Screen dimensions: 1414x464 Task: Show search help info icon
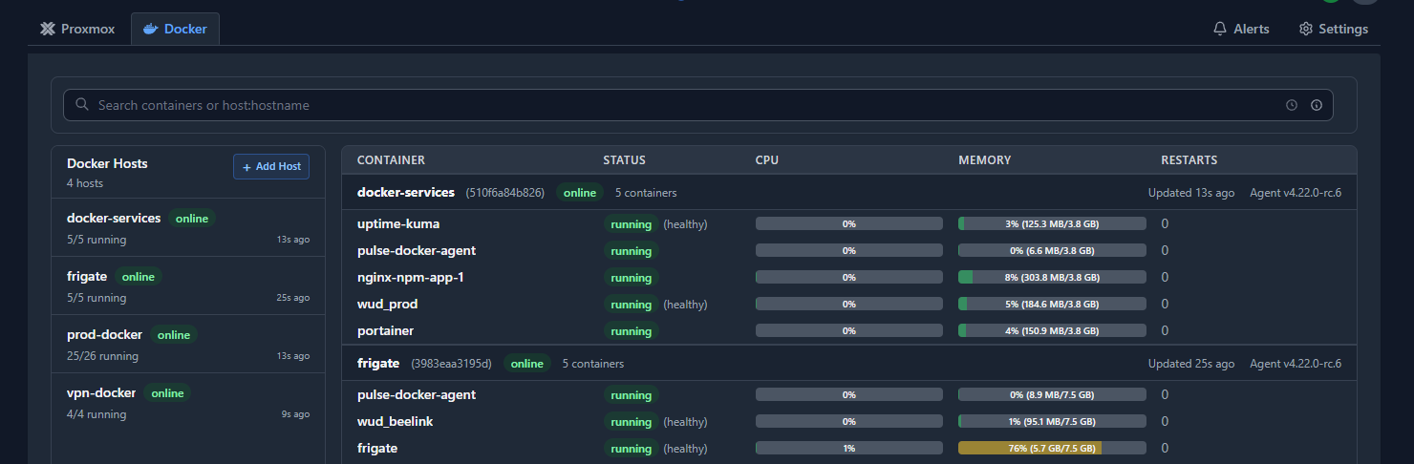[x=1317, y=105]
